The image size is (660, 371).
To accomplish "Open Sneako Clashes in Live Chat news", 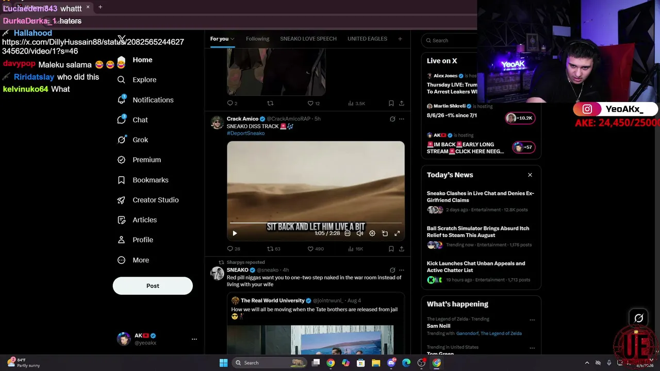I will click(481, 201).
